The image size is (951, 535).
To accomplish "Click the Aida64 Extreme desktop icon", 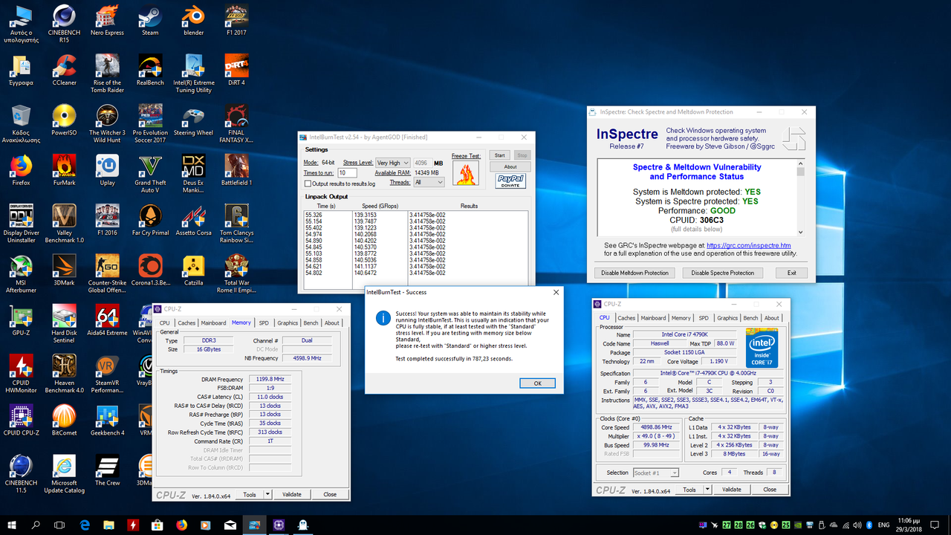I will 107,319.
